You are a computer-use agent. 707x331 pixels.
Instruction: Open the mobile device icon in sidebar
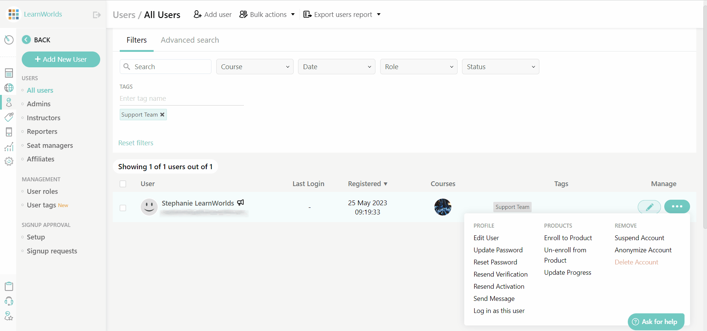[9, 132]
